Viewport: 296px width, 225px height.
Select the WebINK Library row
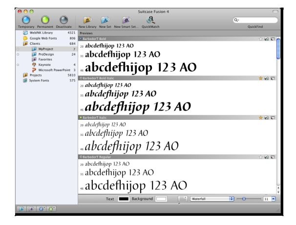tap(46, 33)
